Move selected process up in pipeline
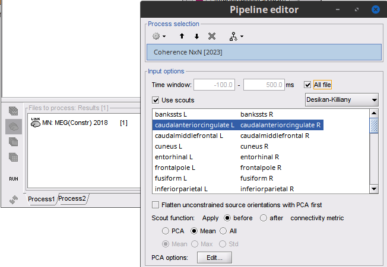 coord(182,36)
